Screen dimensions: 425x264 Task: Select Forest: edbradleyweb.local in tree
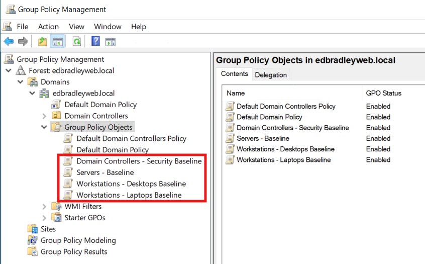pos(71,70)
